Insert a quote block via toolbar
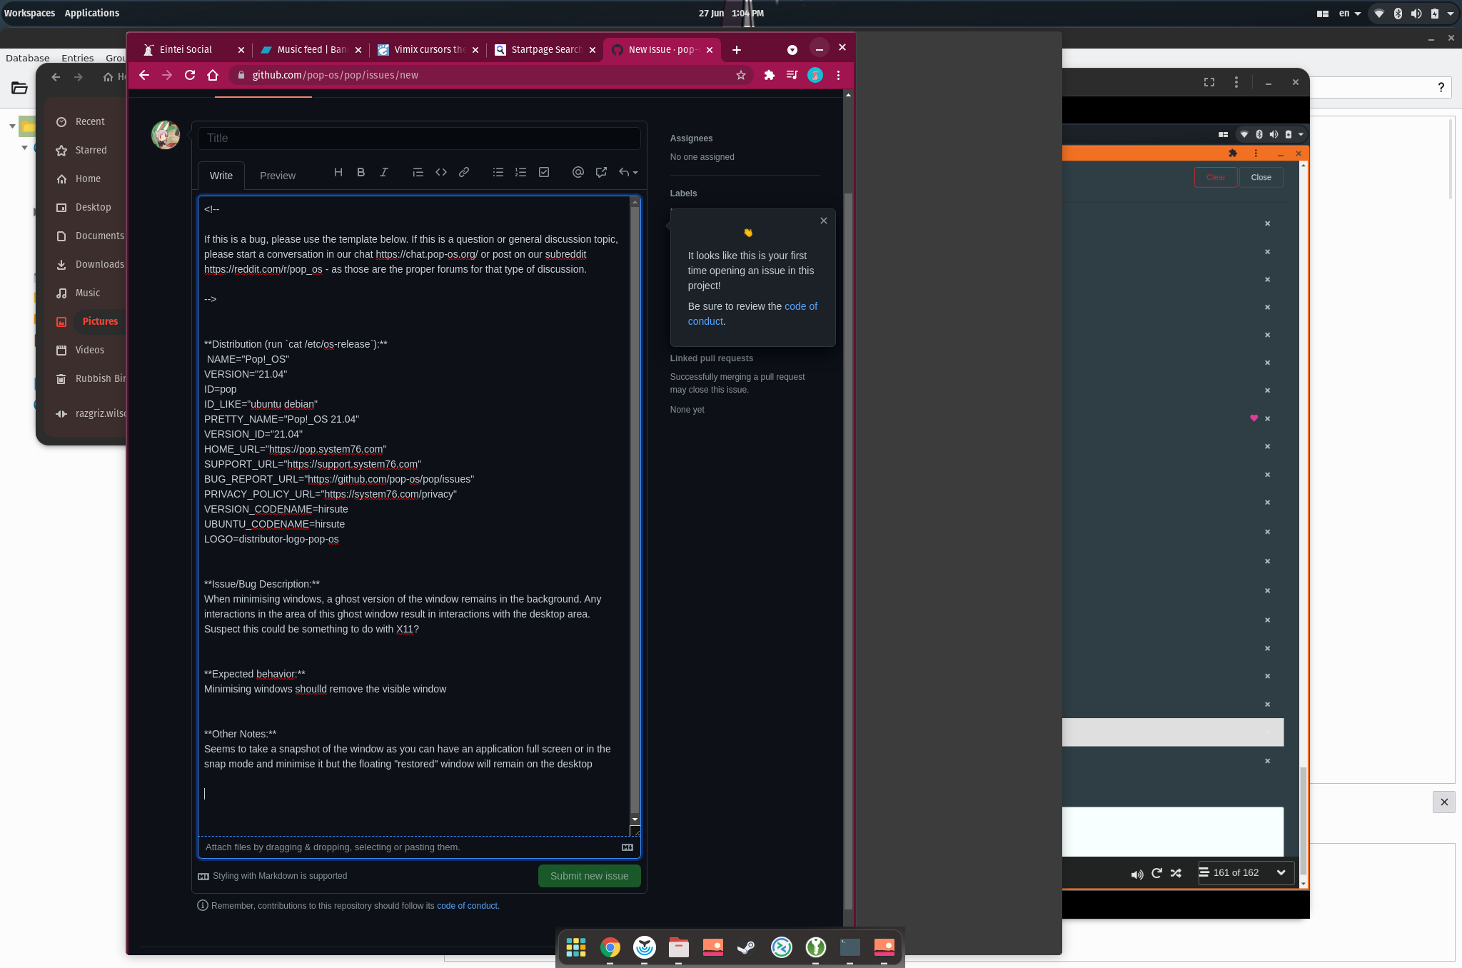This screenshot has height=968, width=1462. click(418, 173)
